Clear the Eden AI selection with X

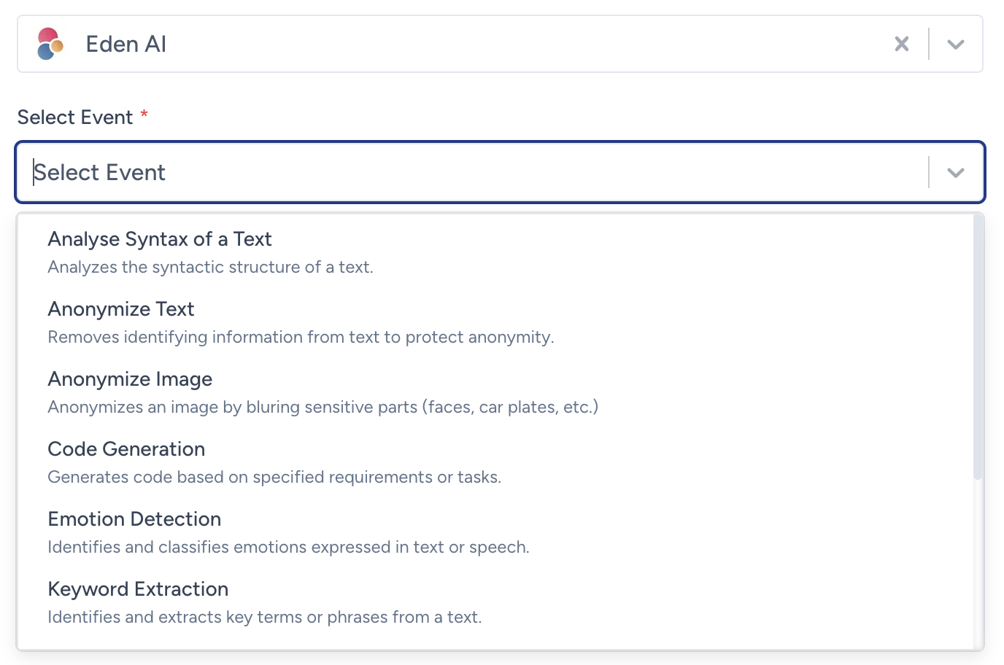click(x=902, y=44)
